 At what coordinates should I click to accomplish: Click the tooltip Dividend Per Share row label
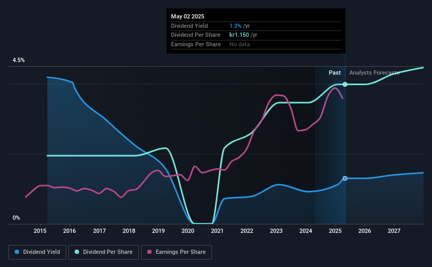pyautogui.click(x=196, y=35)
